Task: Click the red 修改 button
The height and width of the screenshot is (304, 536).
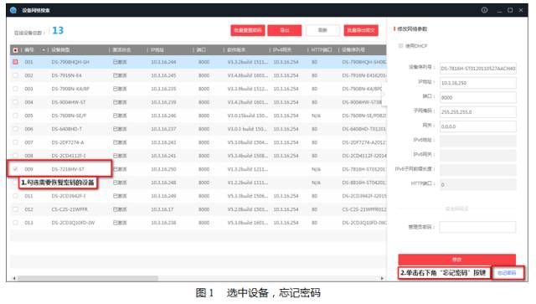Action: (x=457, y=260)
